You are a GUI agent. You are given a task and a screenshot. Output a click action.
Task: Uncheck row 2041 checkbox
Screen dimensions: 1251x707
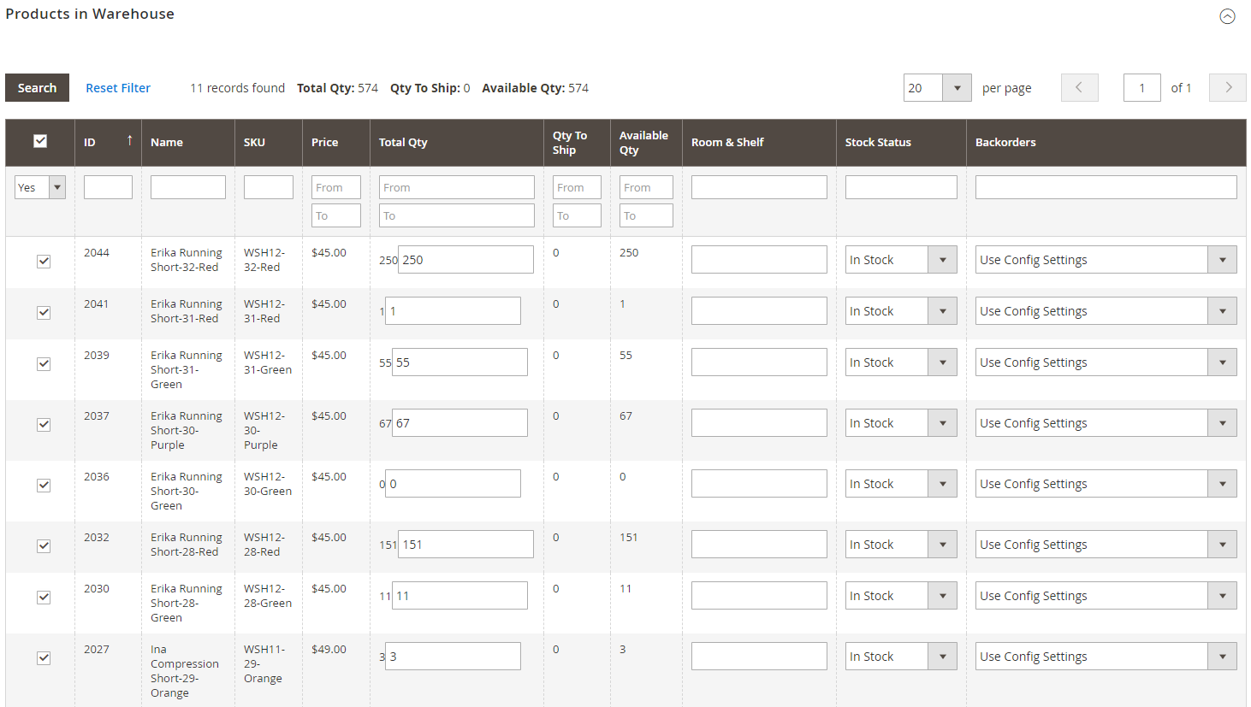point(44,312)
